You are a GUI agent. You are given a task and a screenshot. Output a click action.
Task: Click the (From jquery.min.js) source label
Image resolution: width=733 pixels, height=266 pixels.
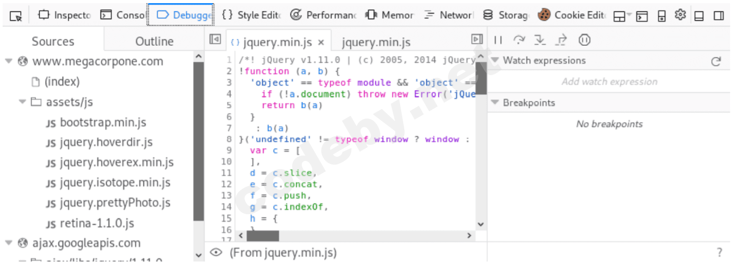[x=283, y=253]
